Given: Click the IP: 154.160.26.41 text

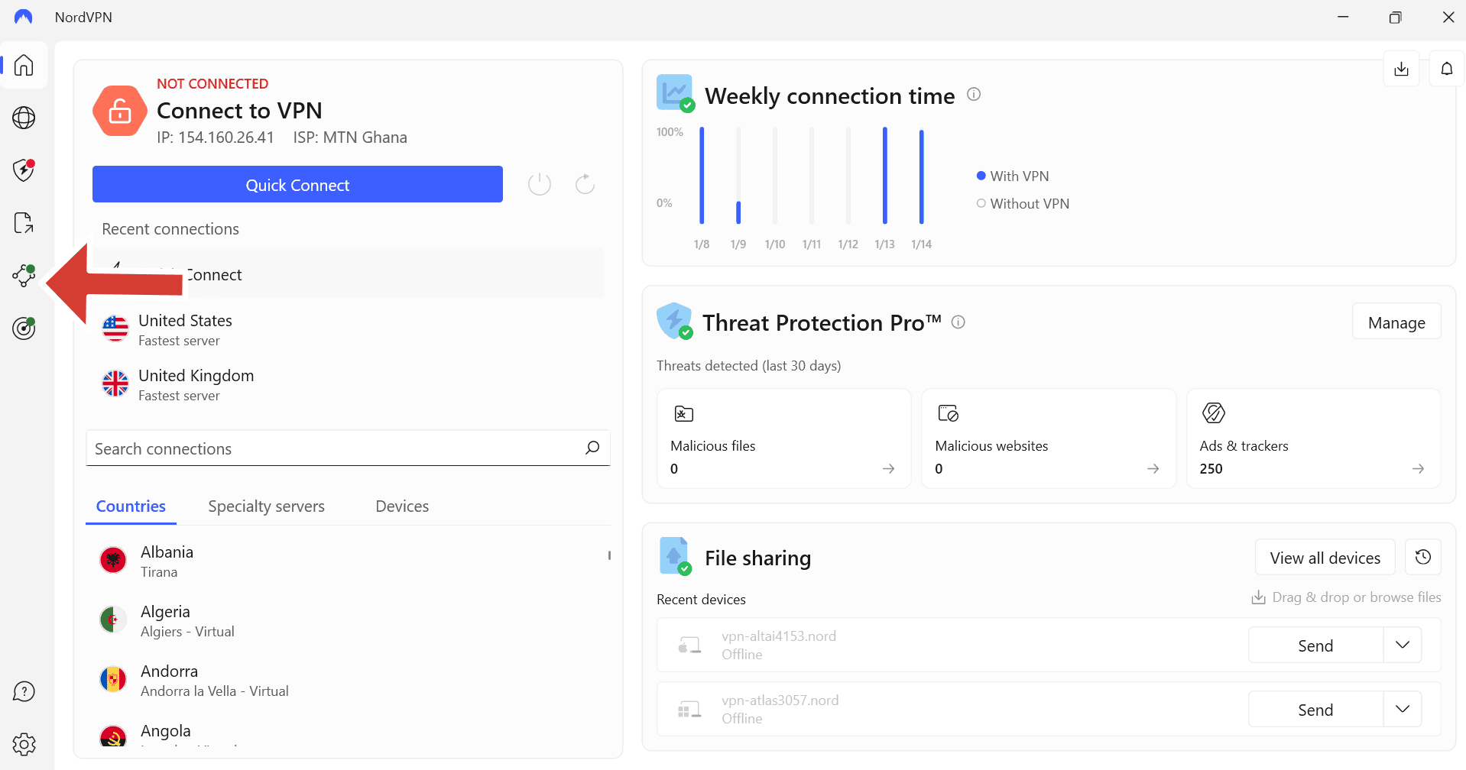Looking at the screenshot, I should click(216, 137).
